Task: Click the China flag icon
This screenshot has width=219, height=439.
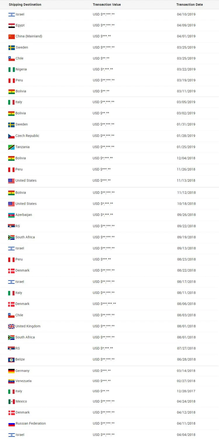Action: [x=12, y=37]
